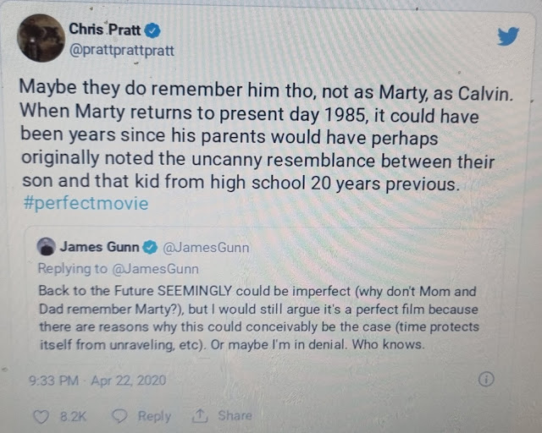The image size is (542, 433).
Task: Click the 9:33 PM Apr 22, 2020 timestamp
Action: (x=97, y=381)
